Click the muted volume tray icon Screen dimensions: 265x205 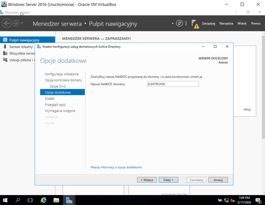click(x=233, y=200)
